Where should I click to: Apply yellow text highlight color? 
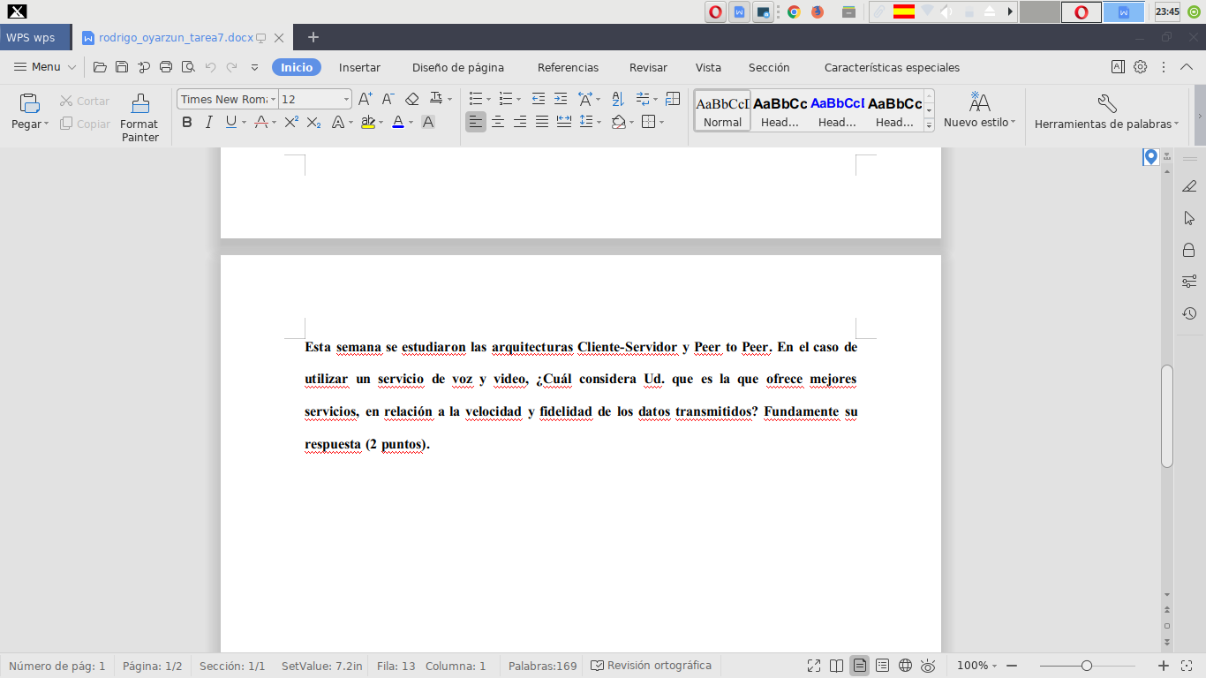pyautogui.click(x=368, y=123)
